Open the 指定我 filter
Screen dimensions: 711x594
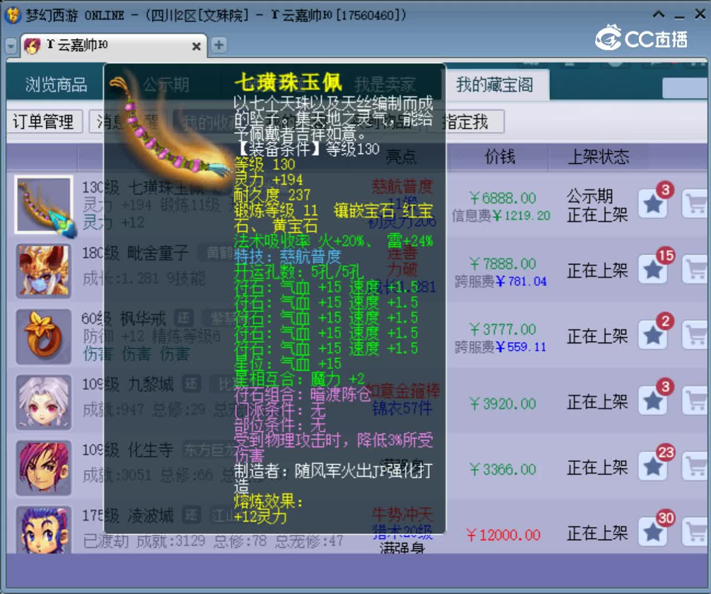coord(465,122)
